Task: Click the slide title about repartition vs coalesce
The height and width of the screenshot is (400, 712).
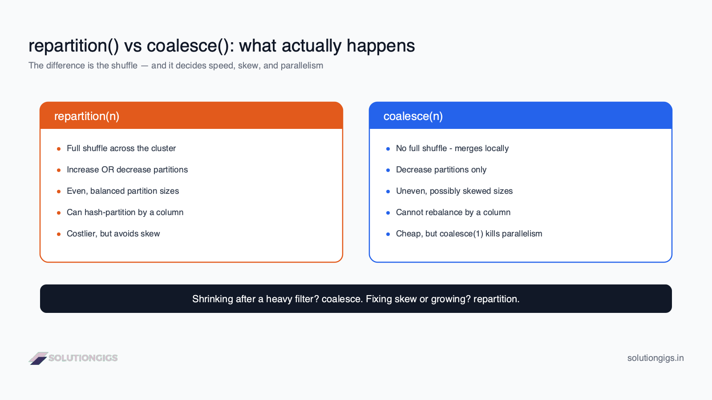Action: click(x=222, y=46)
